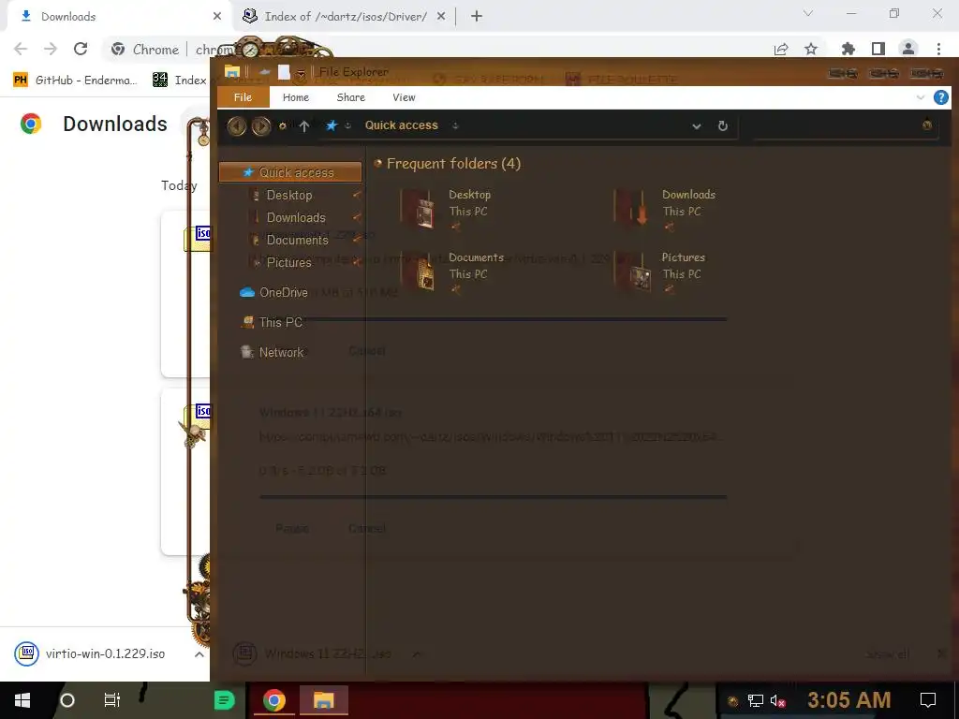Open GitHub - Enderma... bookmark
The image size is (959, 719).
(75, 81)
